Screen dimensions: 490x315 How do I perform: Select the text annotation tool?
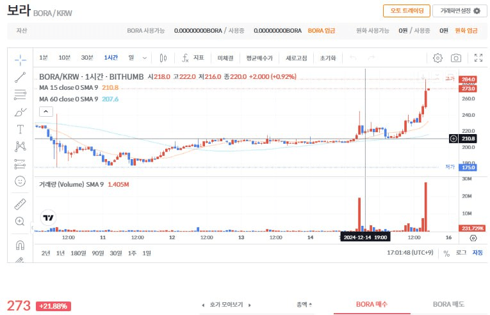(20, 129)
